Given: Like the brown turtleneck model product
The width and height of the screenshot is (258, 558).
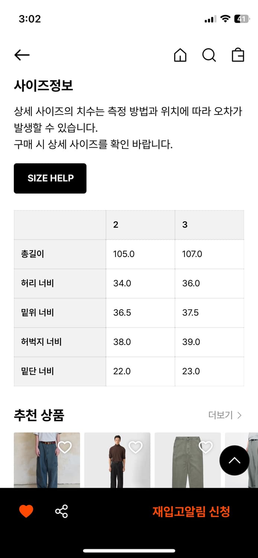Looking at the screenshot, I should click(x=135, y=447).
